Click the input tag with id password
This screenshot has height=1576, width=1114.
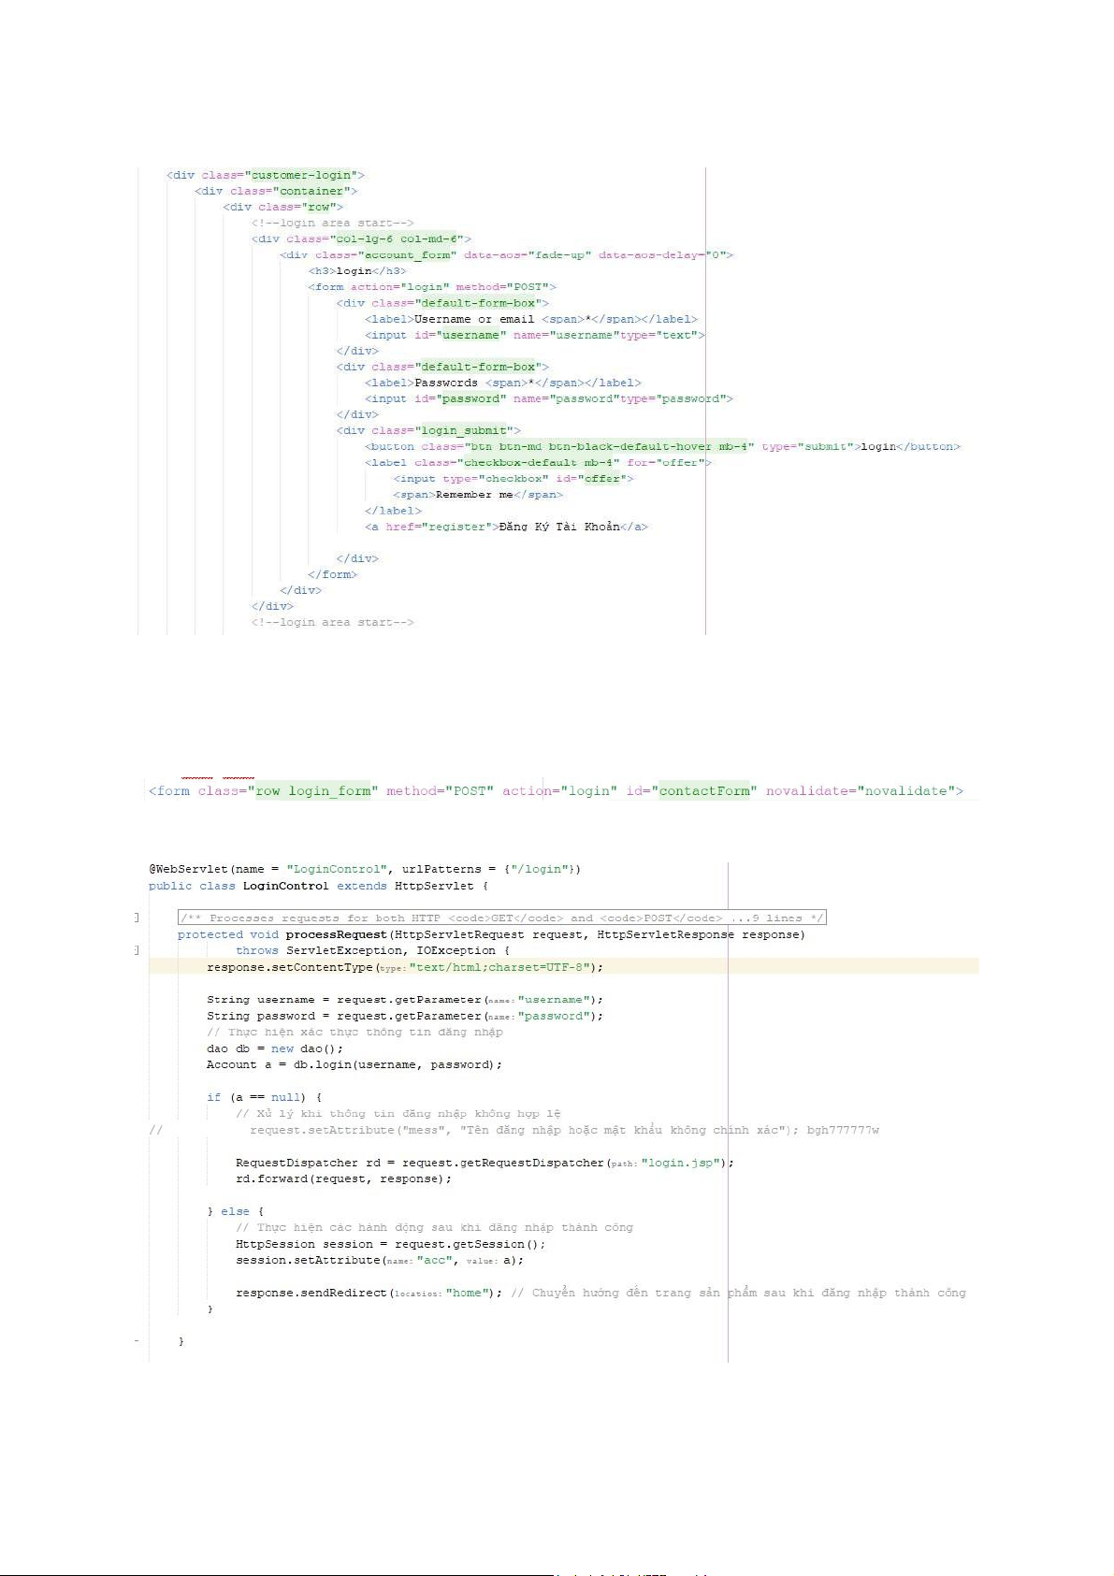548,398
